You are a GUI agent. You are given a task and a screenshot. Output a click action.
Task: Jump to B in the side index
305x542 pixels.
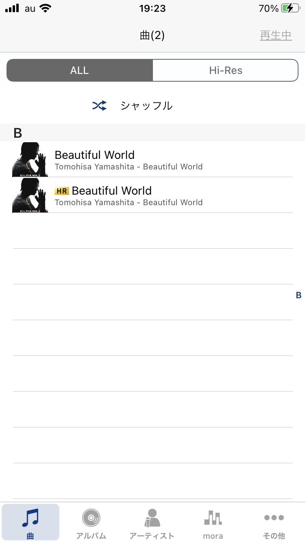pyautogui.click(x=298, y=295)
